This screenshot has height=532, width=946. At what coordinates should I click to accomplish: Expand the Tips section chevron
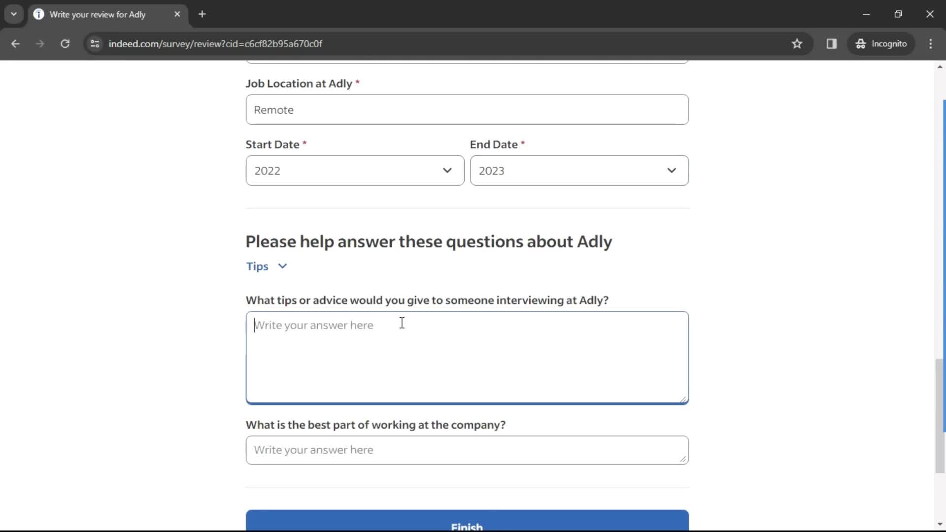point(282,266)
